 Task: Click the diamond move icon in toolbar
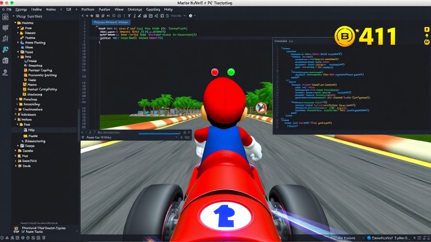[x=92, y=16]
